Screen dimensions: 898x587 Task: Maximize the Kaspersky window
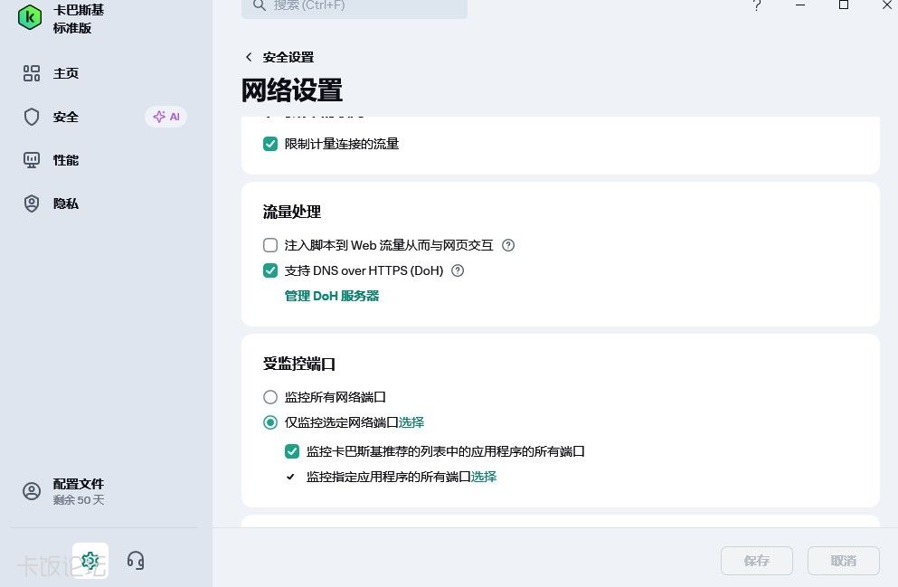click(844, 5)
